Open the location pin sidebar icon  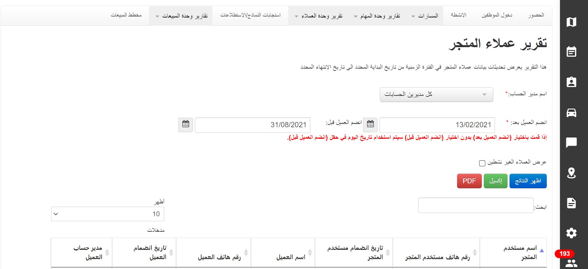[571, 173]
